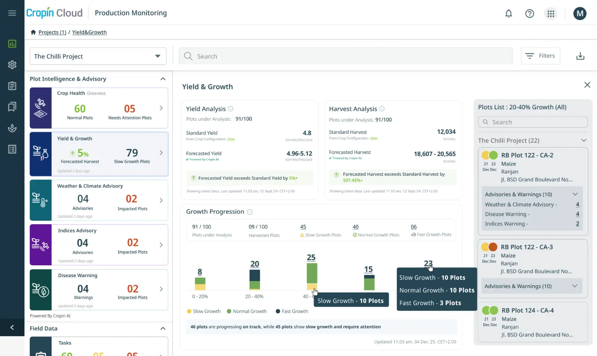Open user profile avatar M

[580, 14]
